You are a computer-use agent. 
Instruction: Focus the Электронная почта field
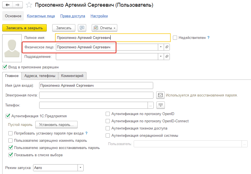[96, 95]
